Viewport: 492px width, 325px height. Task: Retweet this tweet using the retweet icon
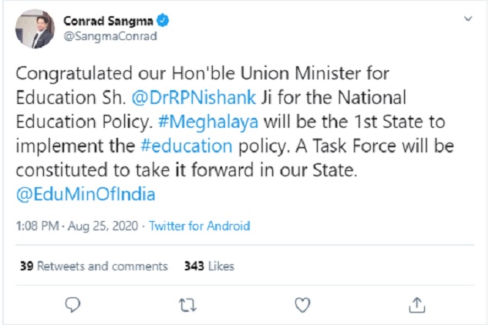pos(187,305)
